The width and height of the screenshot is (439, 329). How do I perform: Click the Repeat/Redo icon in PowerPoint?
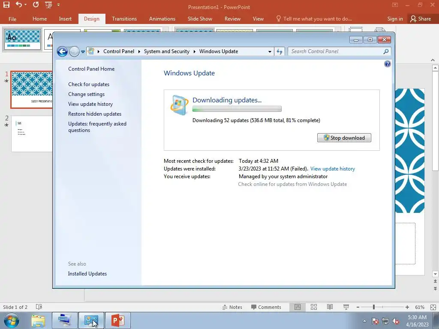point(36,4)
